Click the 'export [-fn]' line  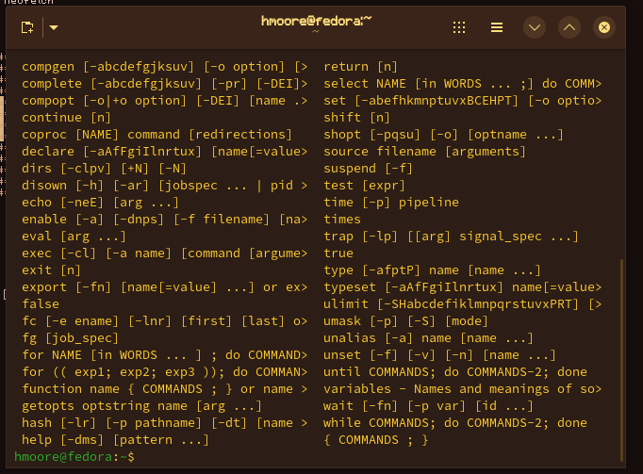[x=164, y=287]
